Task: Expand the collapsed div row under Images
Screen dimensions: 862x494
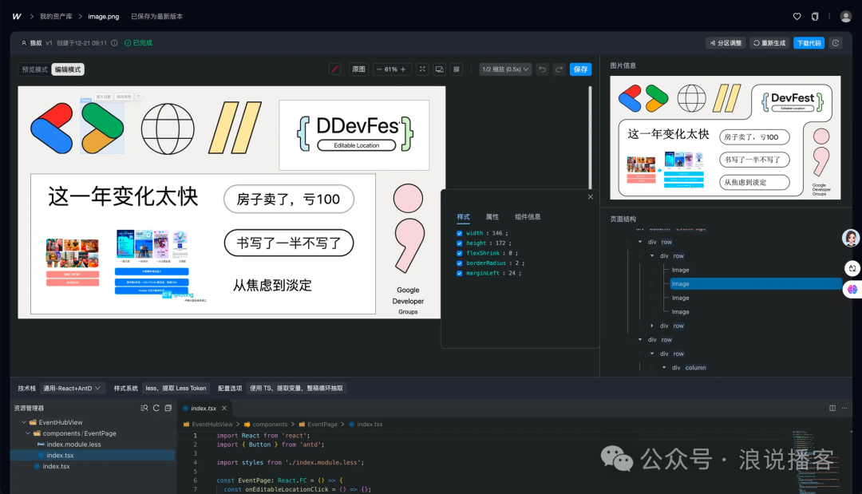Action: click(x=652, y=326)
